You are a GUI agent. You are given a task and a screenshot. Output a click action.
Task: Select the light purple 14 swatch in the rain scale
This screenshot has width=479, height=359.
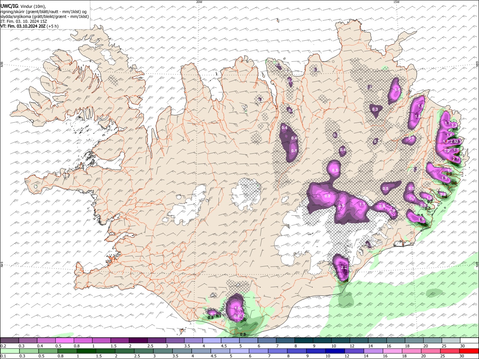pos(373,351)
